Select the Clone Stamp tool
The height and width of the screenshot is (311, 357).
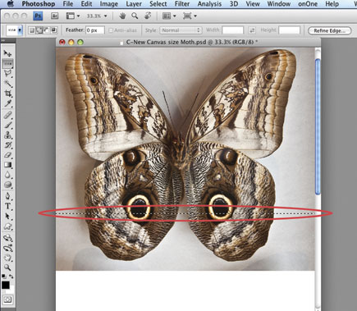click(x=7, y=135)
